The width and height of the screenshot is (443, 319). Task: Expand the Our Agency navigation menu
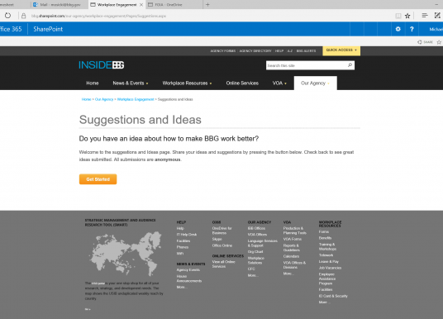315,83
